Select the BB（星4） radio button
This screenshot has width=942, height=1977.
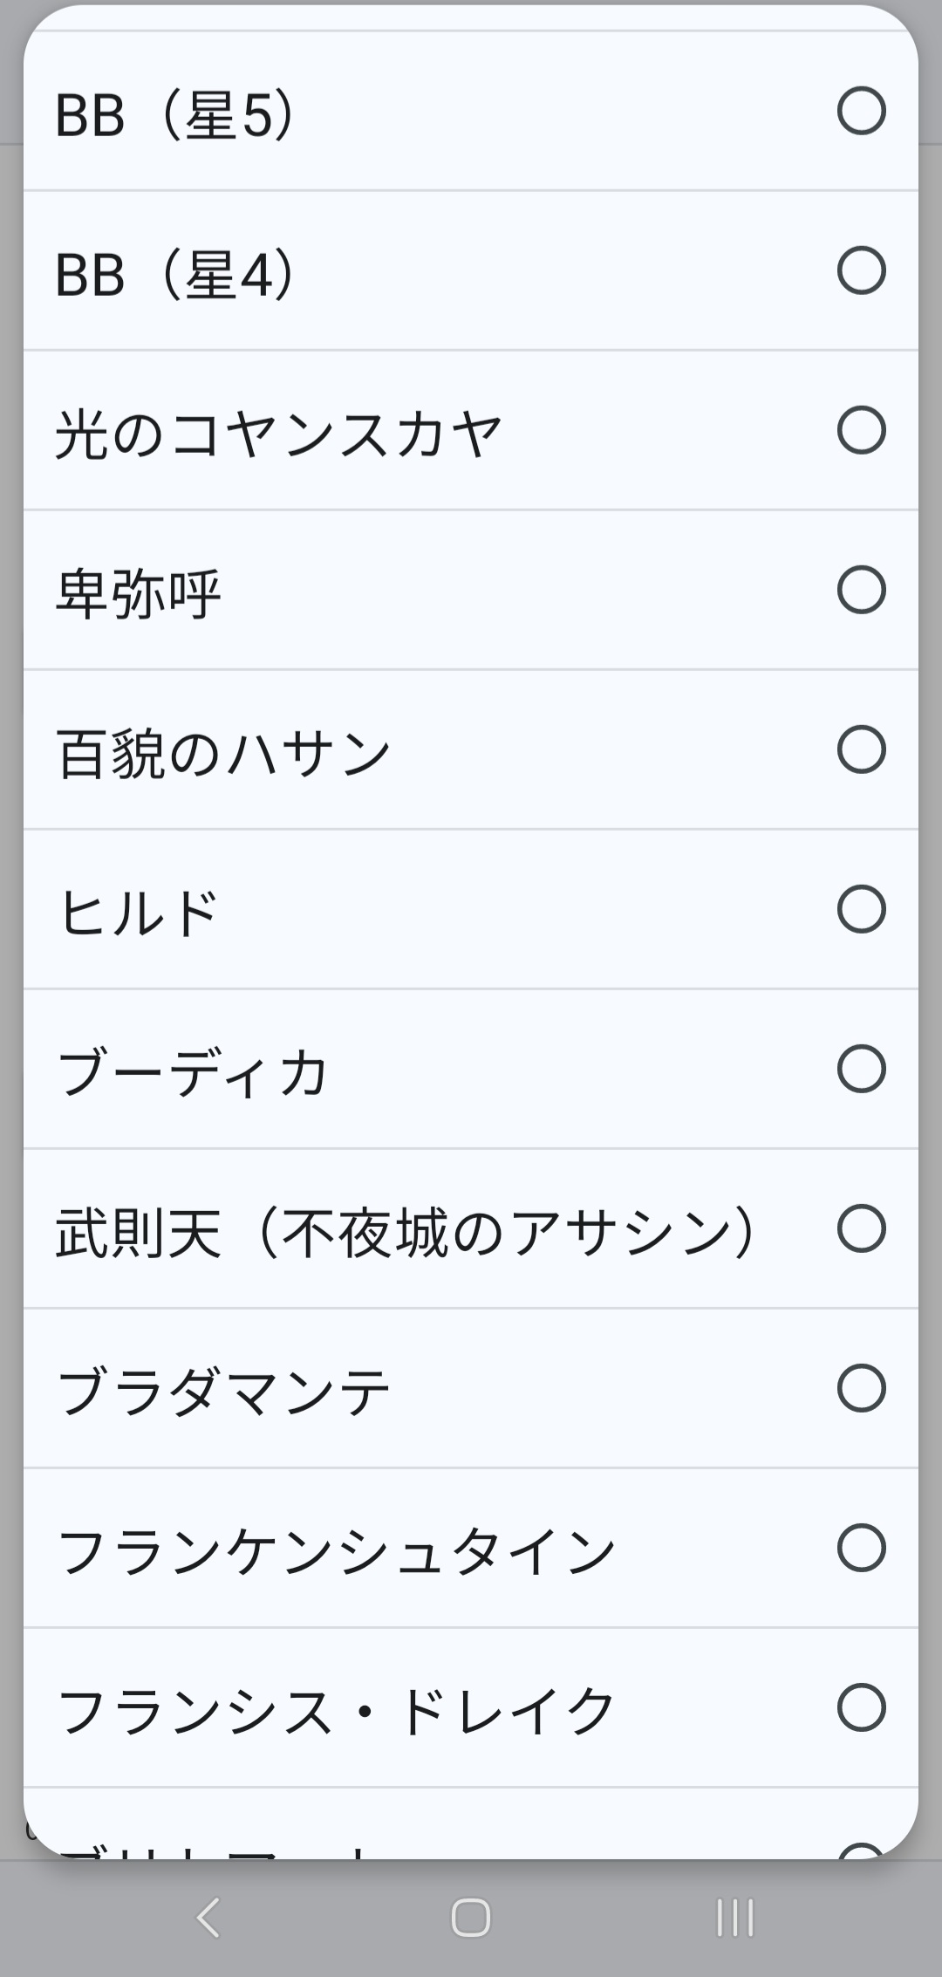[861, 270]
